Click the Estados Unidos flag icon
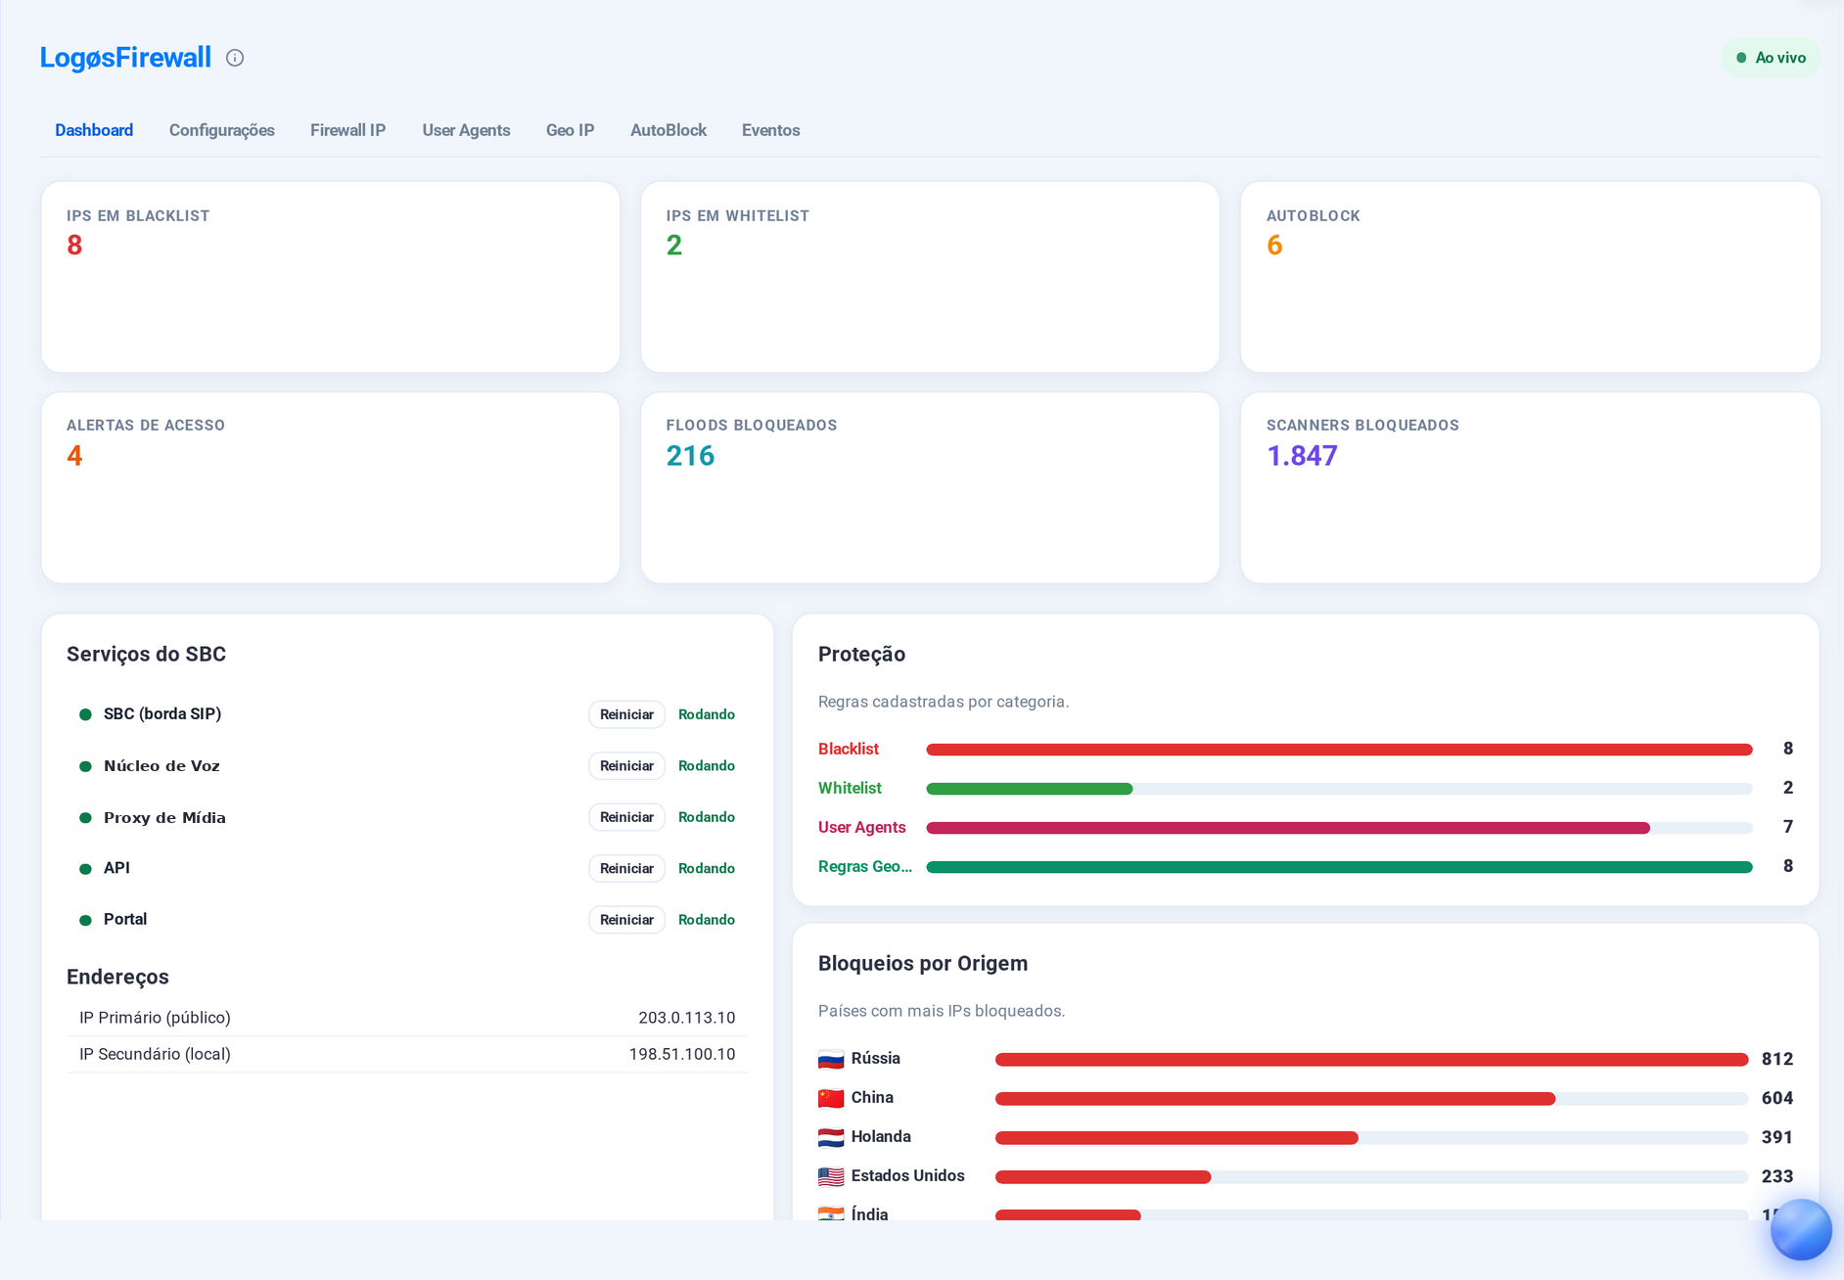The image size is (1844, 1280). coord(831,1176)
